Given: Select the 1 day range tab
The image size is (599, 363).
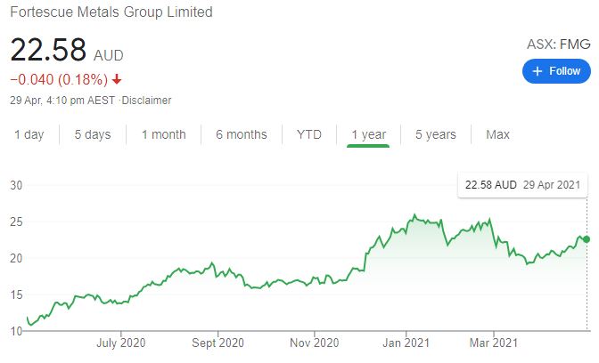Looking at the screenshot, I should pos(29,134).
